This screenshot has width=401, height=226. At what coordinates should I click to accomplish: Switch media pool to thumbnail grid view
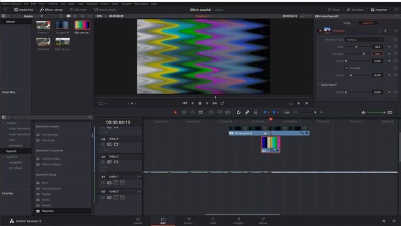(68, 16)
